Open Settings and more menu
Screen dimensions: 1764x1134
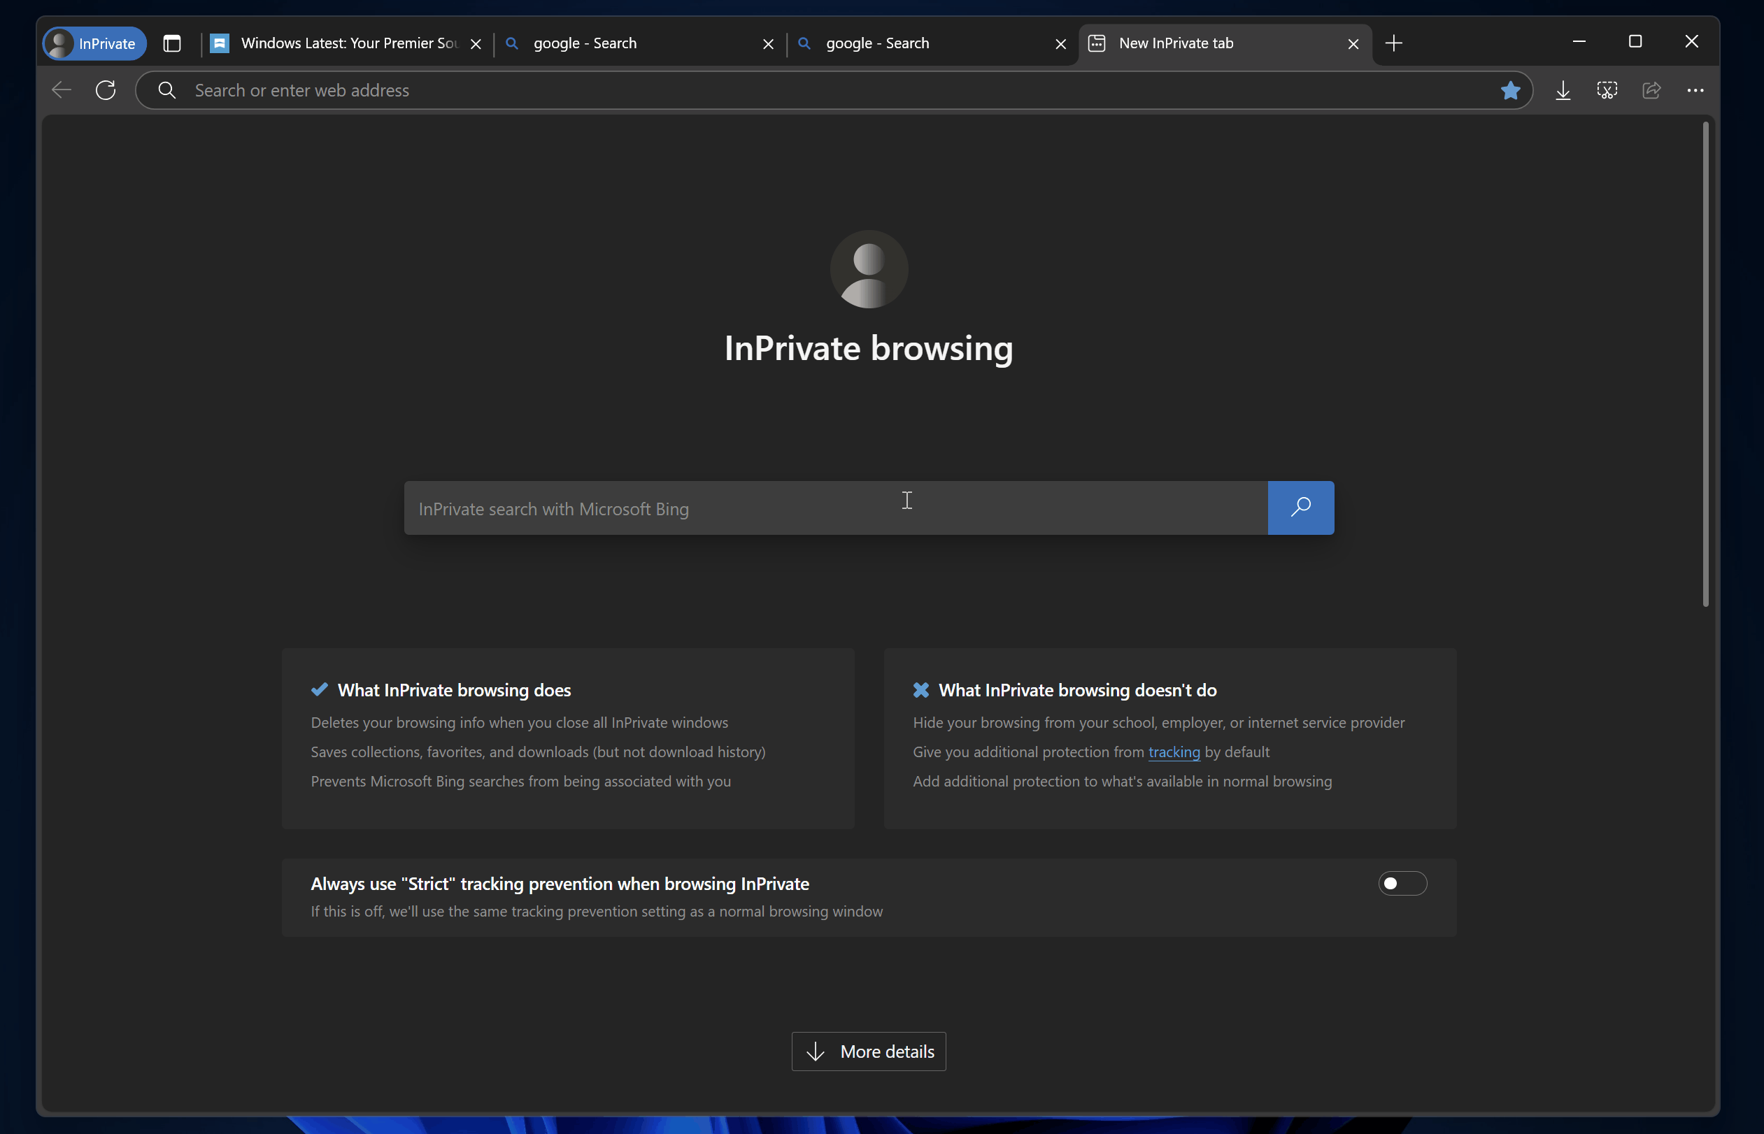coord(1695,89)
